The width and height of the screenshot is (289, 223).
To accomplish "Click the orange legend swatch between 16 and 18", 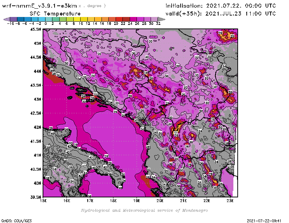I will 105,19.
